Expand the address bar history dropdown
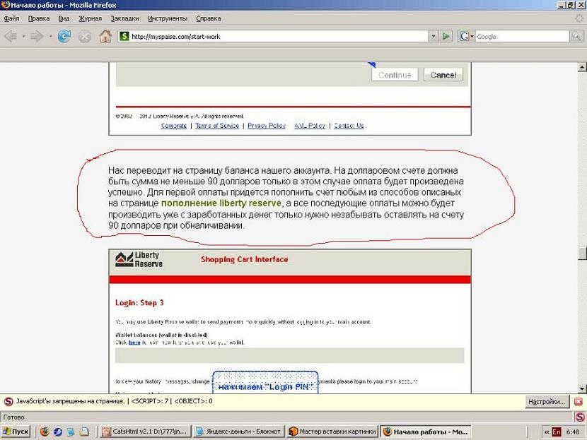The image size is (587, 440). coord(433,36)
